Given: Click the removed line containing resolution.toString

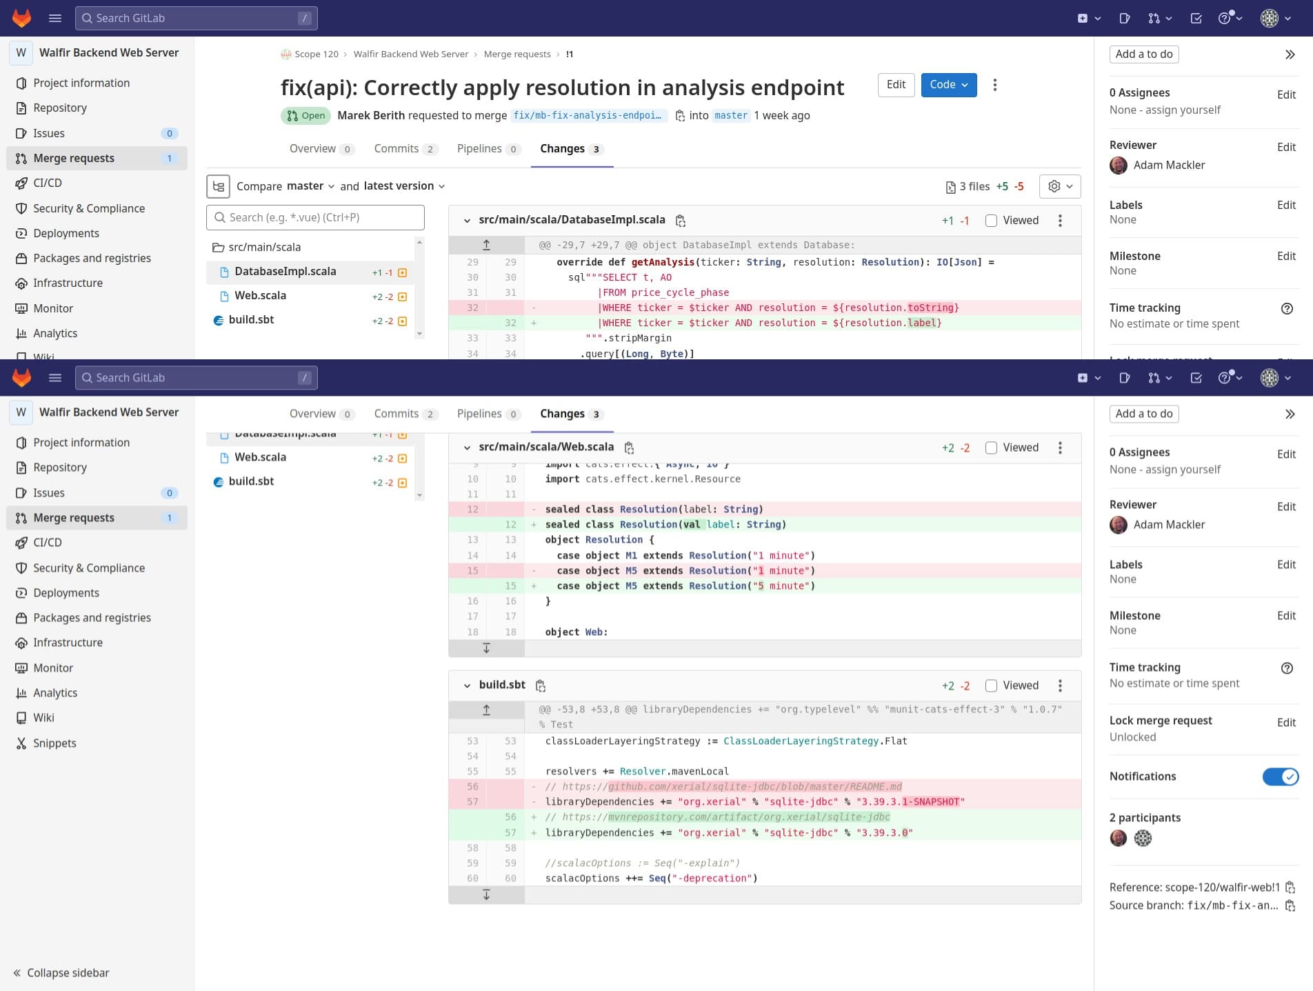Looking at the screenshot, I should point(765,308).
